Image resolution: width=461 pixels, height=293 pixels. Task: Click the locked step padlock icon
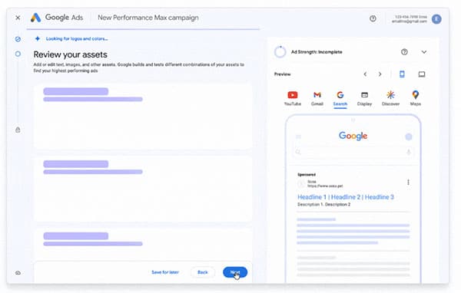pos(18,130)
